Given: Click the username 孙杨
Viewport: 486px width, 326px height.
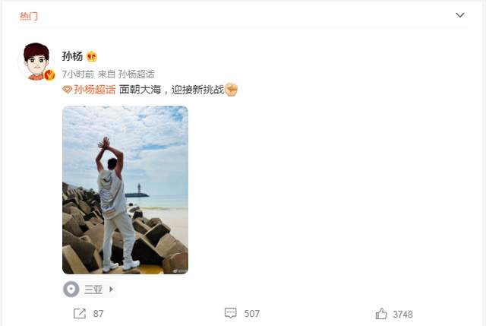Looking at the screenshot, I should pyautogui.click(x=72, y=56).
